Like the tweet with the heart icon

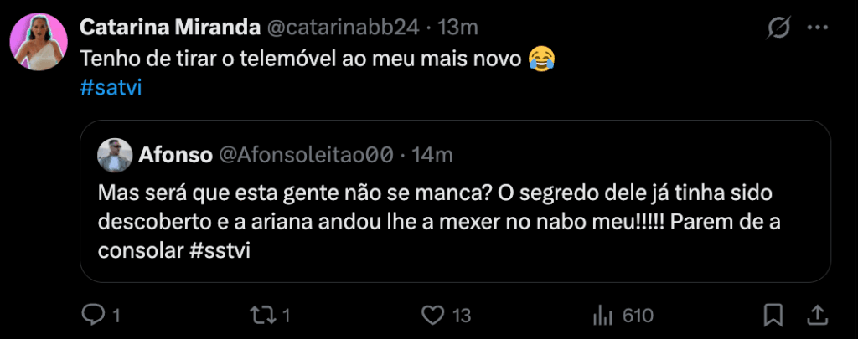432,315
